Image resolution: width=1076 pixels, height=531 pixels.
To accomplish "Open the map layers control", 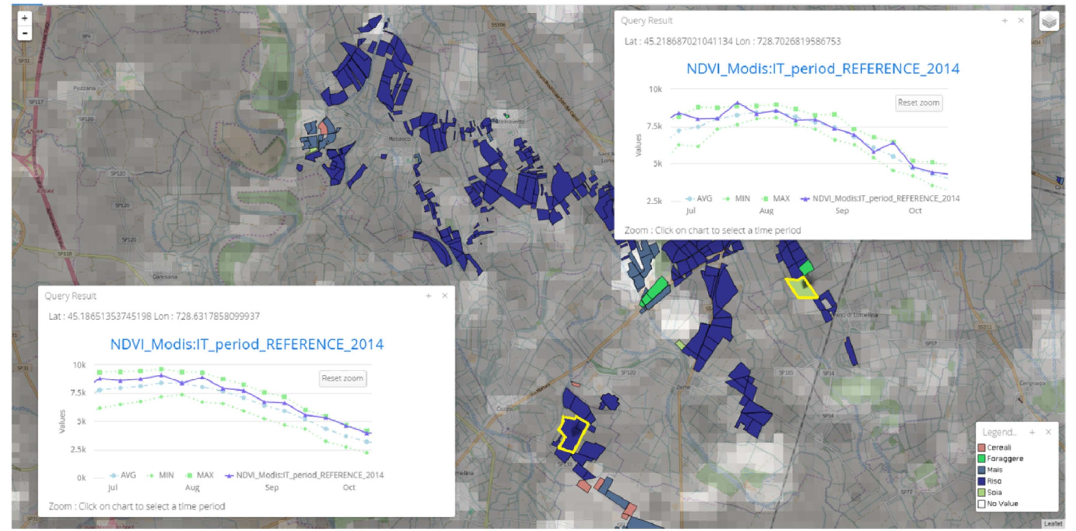I will (x=1049, y=21).
